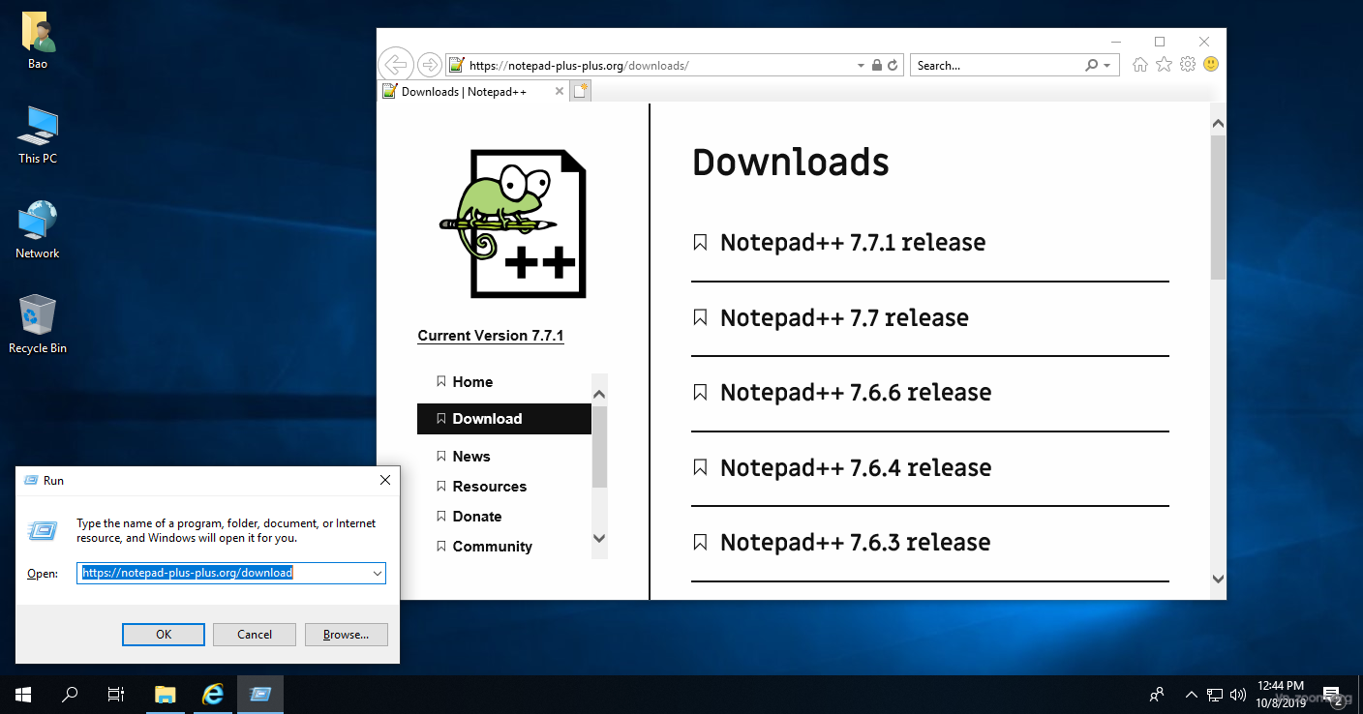Click OK in the Run dialog

[x=164, y=635]
